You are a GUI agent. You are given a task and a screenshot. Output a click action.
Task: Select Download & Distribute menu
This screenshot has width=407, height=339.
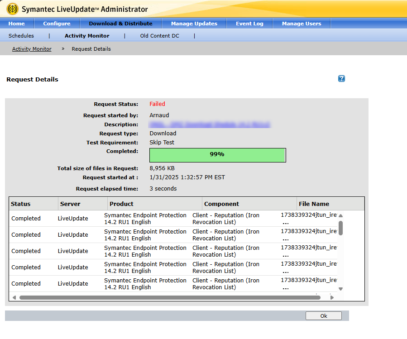[x=121, y=24]
